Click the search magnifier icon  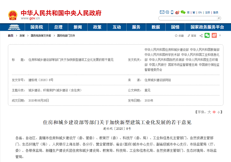219,18
